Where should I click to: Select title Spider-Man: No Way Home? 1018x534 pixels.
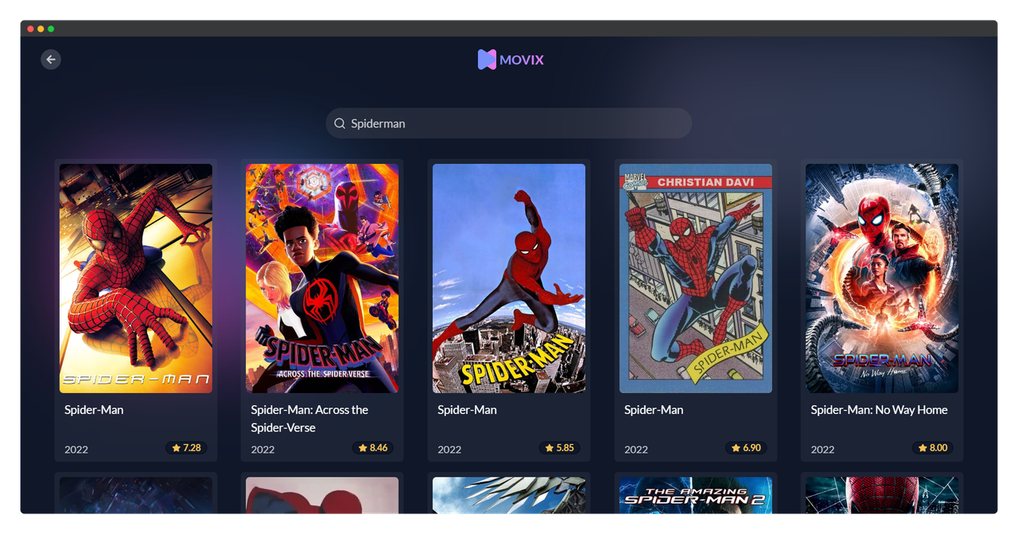point(879,410)
